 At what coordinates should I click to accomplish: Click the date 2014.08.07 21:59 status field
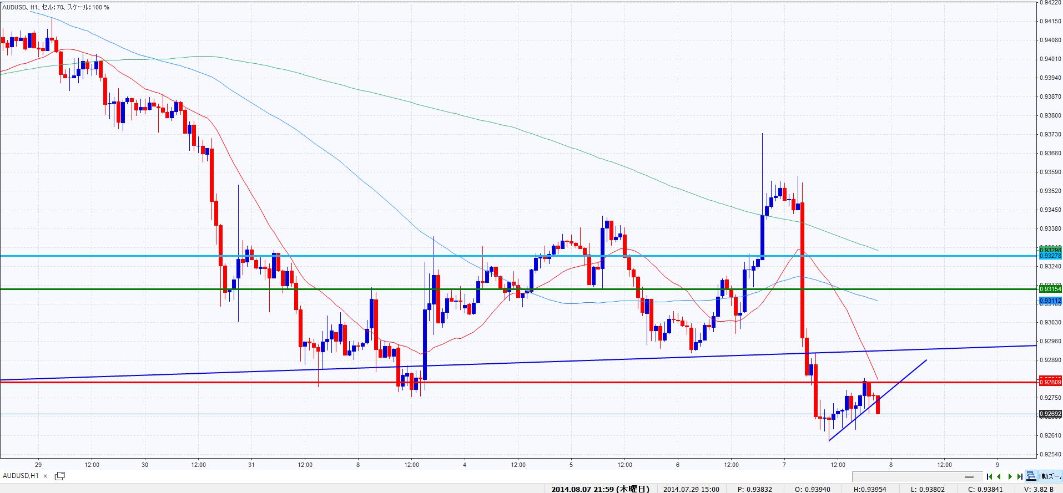point(599,489)
